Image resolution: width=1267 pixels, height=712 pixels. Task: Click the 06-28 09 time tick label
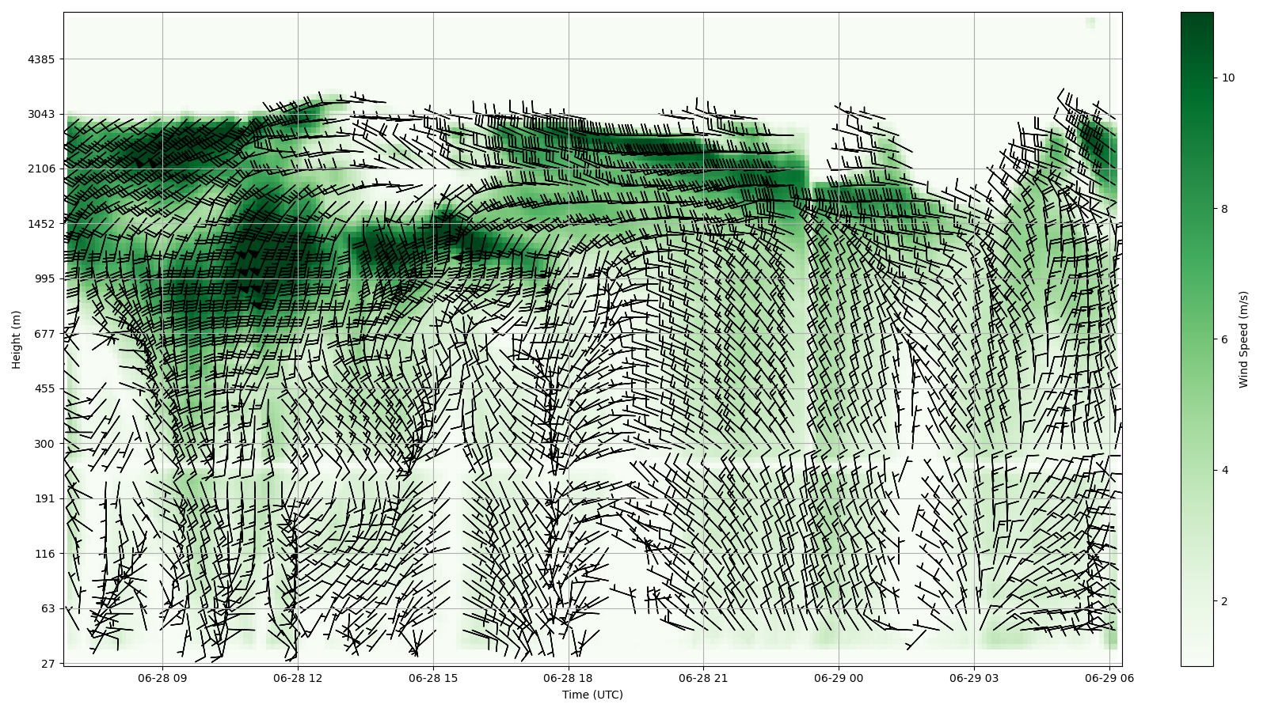162,678
